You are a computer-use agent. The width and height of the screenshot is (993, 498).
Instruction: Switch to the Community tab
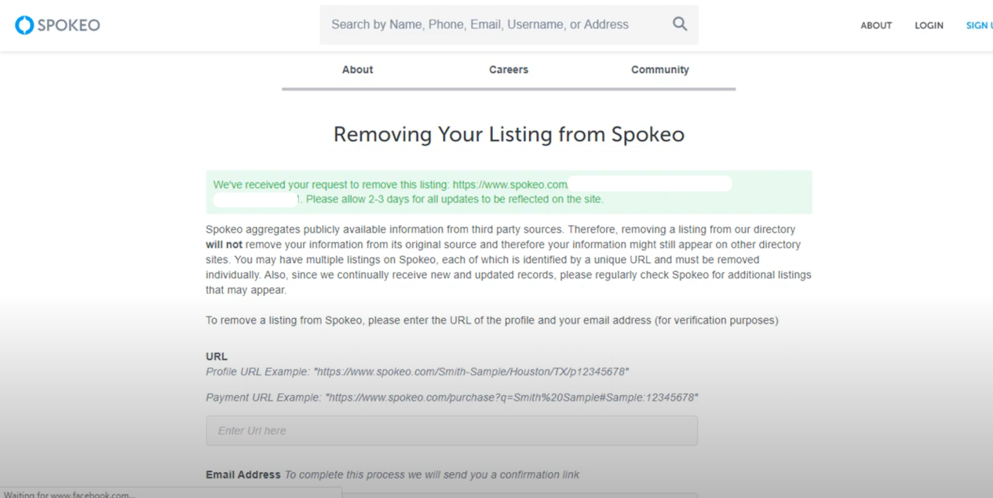click(x=660, y=69)
